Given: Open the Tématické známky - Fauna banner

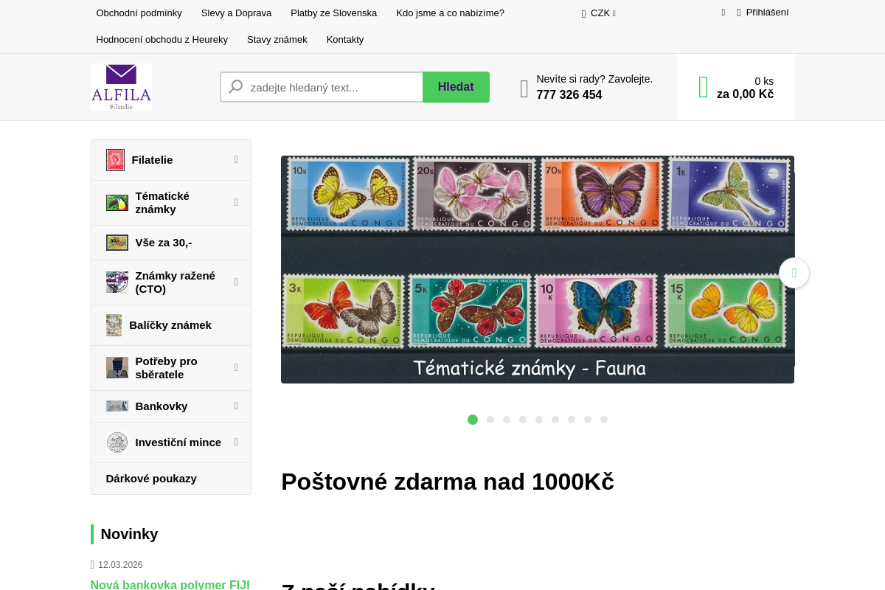Looking at the screenshot, I should (538, 269).
